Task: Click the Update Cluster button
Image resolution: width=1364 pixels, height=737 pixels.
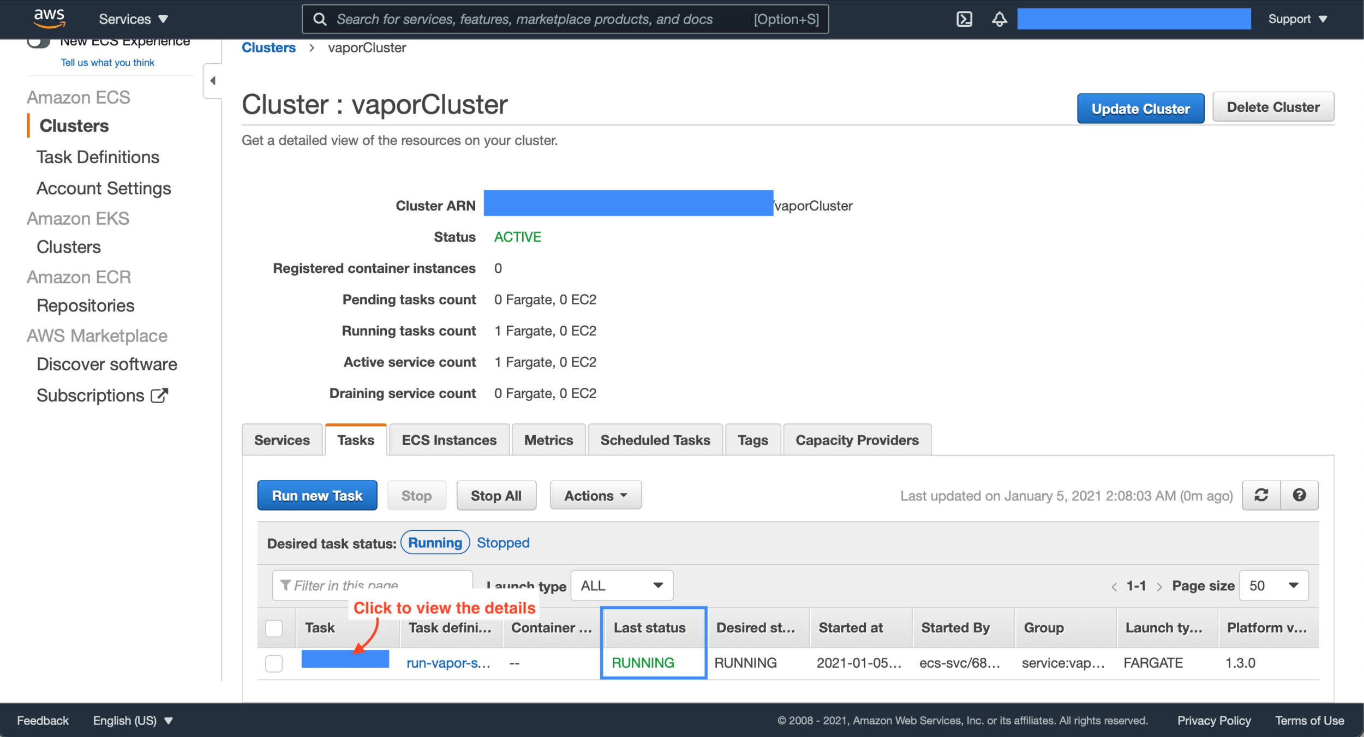Action: point(1140,108)
